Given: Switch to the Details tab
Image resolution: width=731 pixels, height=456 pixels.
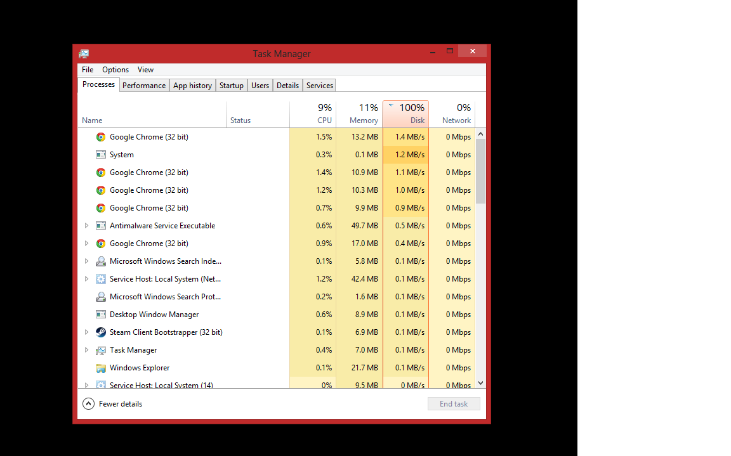Looking at the screenshot, I should click(287, 85).
